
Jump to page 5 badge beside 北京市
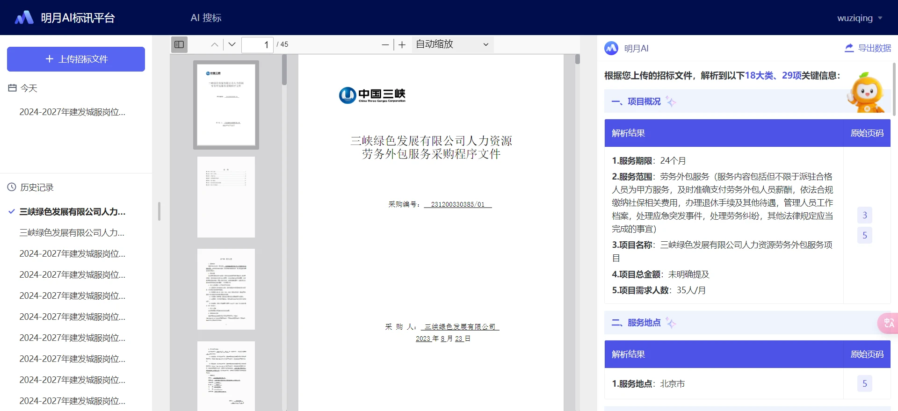pyautogui.click(x=865, y=383)
